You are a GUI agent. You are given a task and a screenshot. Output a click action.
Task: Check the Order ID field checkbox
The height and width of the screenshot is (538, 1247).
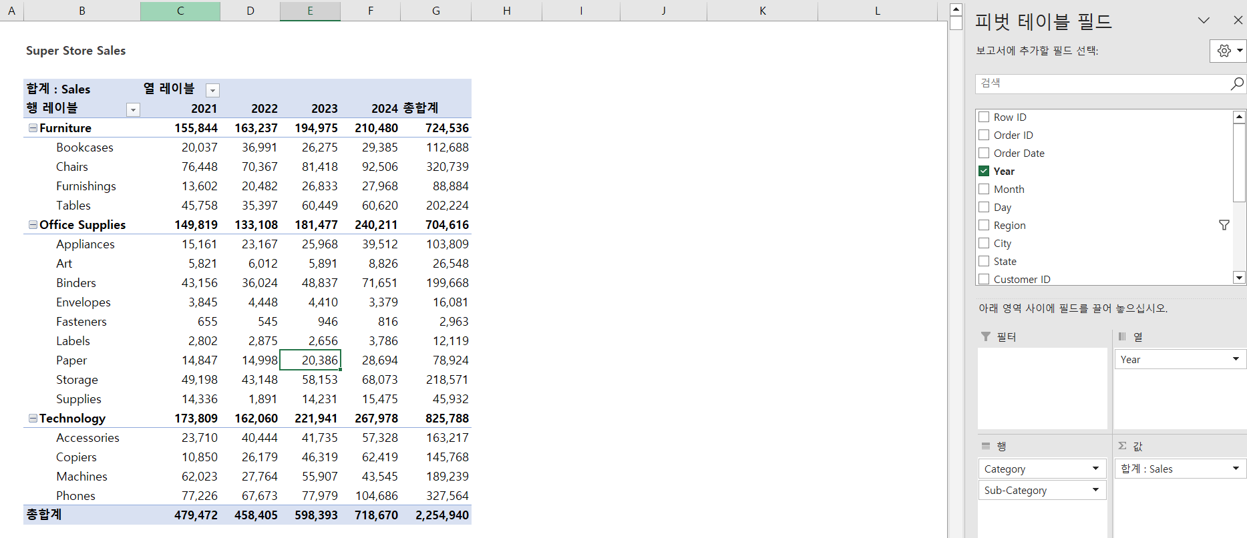984,135
